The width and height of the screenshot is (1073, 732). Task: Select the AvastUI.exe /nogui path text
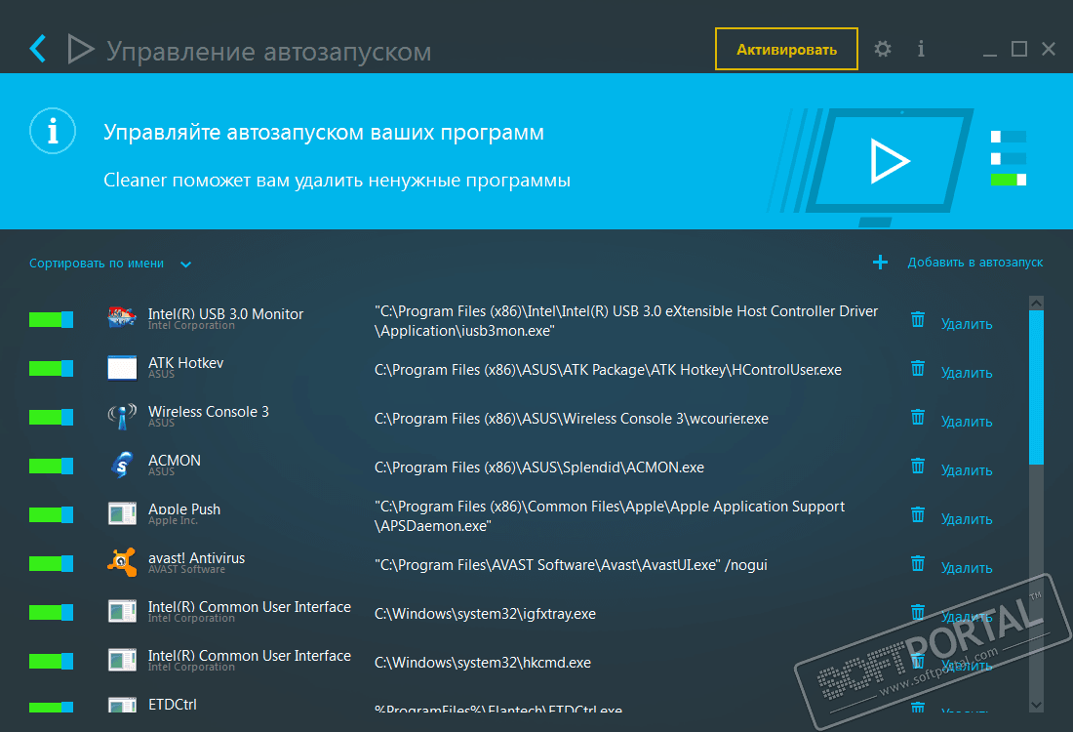point(571,566)
